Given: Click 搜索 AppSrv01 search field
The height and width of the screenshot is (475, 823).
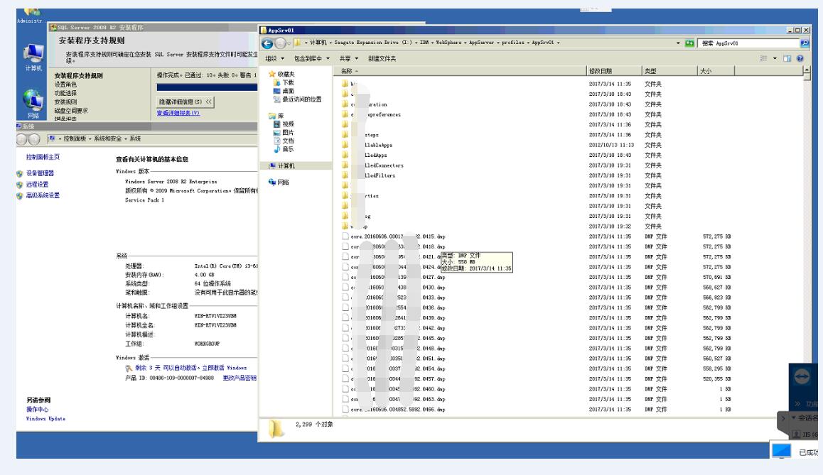Looking at the screenshot, I should click(749, 43).
